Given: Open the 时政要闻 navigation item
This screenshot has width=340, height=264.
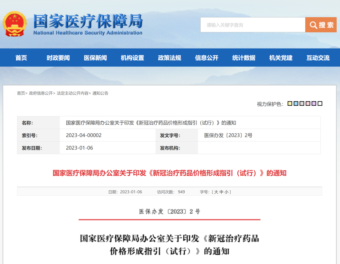Looking at the screenshot, I should pos(58,58).
